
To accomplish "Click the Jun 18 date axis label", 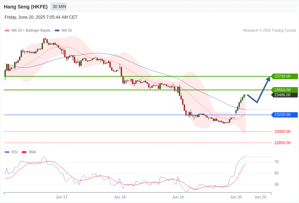I will click(x=120, y=197).
